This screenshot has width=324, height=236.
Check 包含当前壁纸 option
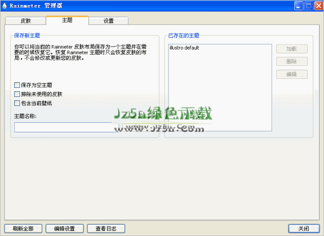point(17,103)
